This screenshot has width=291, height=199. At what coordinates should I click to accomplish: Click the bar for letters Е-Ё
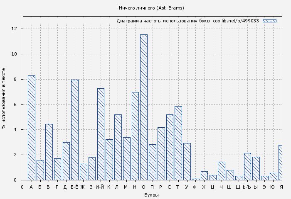tap(75, 130)
